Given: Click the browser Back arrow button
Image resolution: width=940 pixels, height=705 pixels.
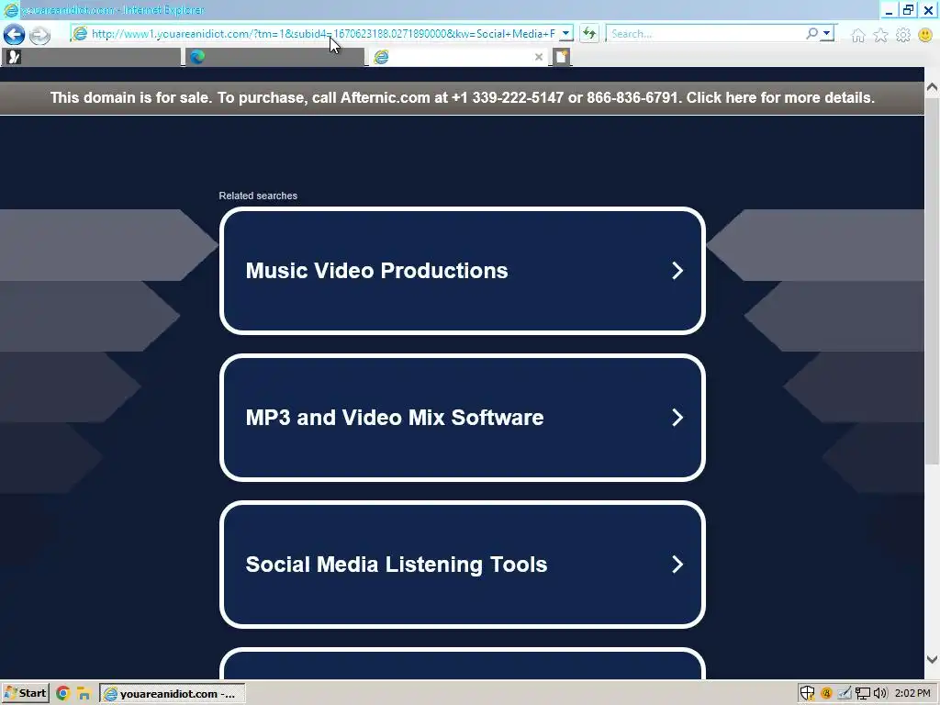Looking at the screenshot, I should click(x=15, y=34).
